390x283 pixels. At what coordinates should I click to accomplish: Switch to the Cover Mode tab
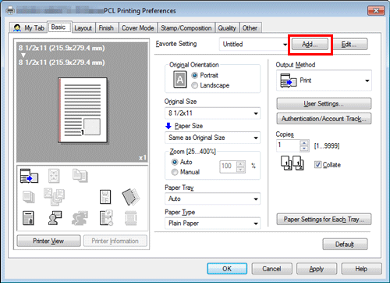[138, 28]
